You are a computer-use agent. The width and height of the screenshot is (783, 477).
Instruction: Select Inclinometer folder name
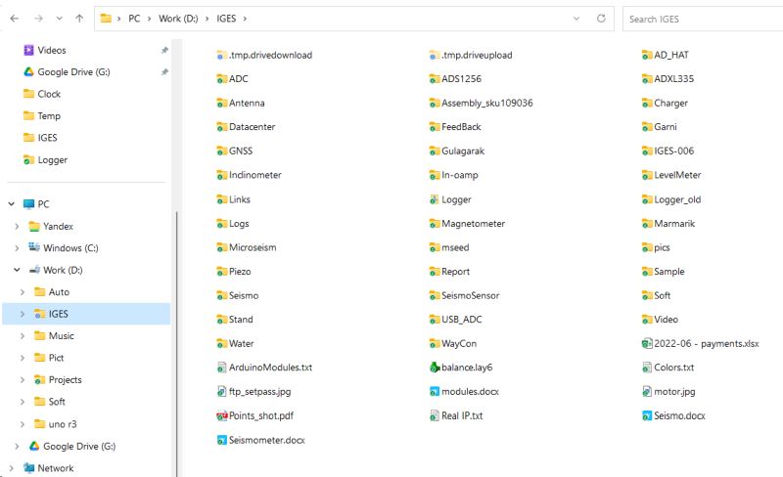(255, 175)
